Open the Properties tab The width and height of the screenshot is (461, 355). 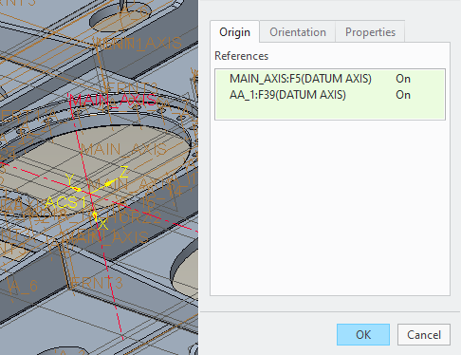click(x=370, y=32)
